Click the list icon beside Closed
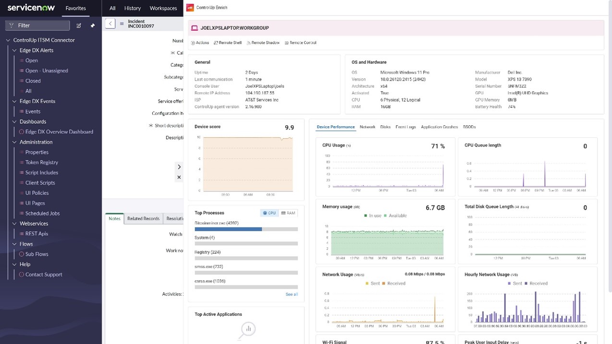The image size is (612, 344). pos(21,81)
